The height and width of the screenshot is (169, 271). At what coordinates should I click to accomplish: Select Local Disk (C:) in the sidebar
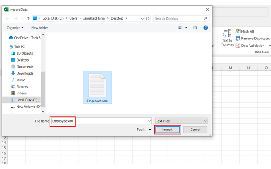[x=22, y=100]
